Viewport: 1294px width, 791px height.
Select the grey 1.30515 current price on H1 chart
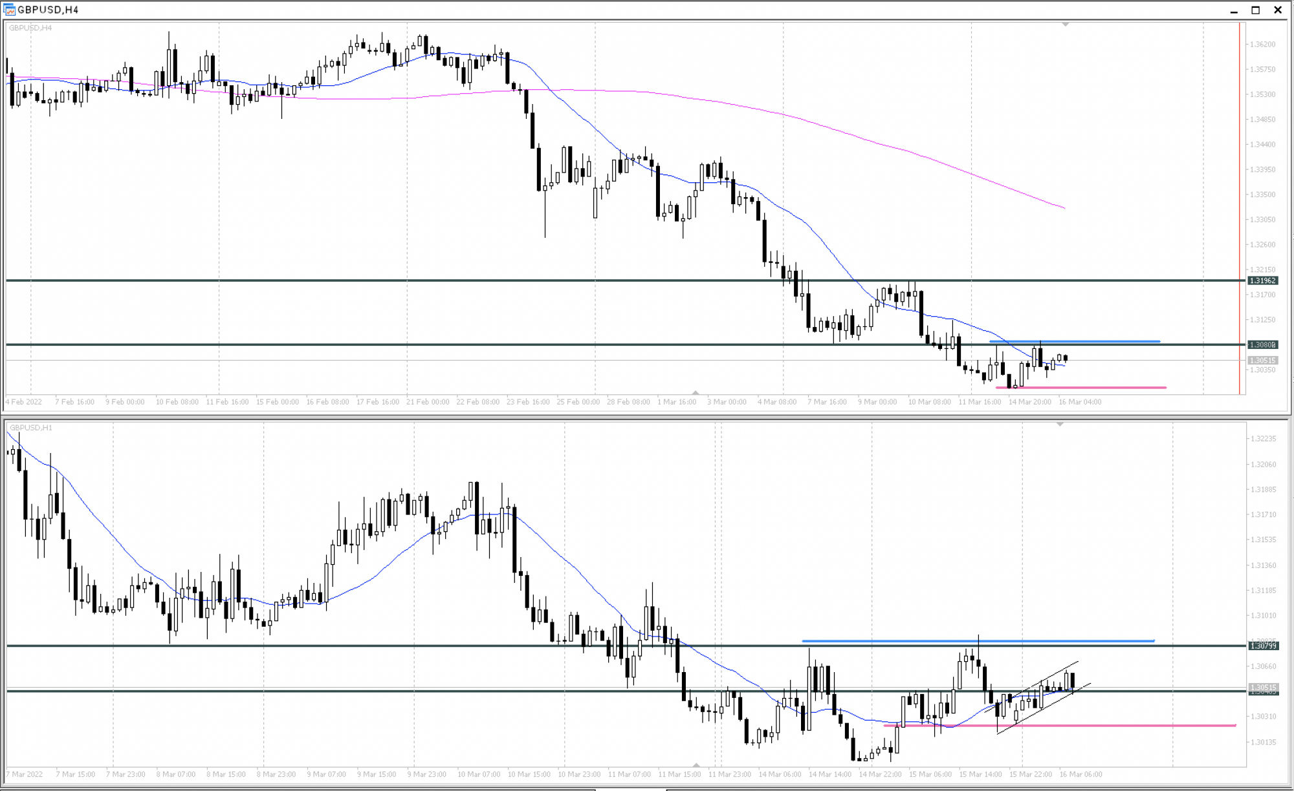click(1263, 688)
